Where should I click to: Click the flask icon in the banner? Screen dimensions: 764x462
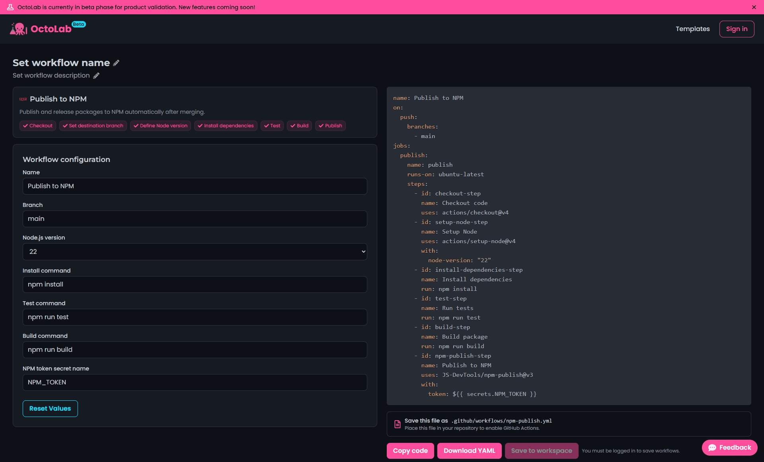(10, 7)
